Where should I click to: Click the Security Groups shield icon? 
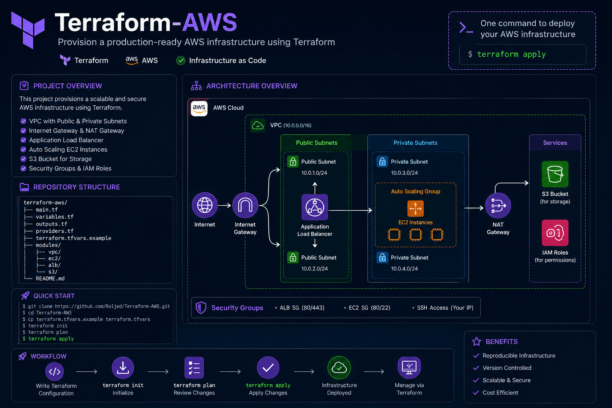[201, 308]
